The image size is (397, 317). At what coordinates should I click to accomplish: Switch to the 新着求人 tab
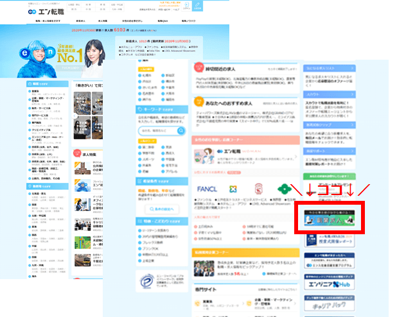(x=81, y=21)
